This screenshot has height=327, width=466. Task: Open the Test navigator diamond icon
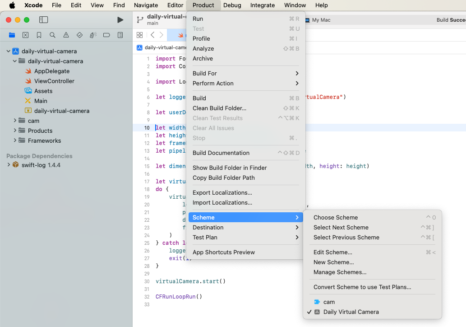click(x=79, y=35)
